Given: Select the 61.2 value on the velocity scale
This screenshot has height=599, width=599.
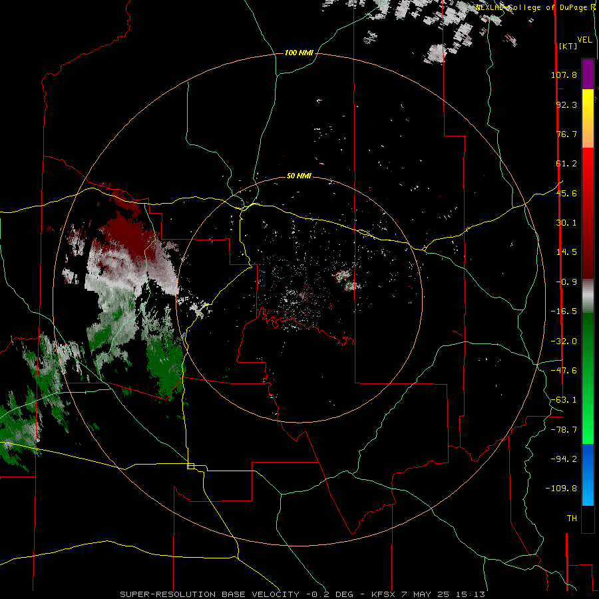Looking at the screenshot, I should 566,164.
